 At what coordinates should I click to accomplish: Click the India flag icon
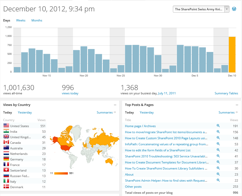point(6,131)
